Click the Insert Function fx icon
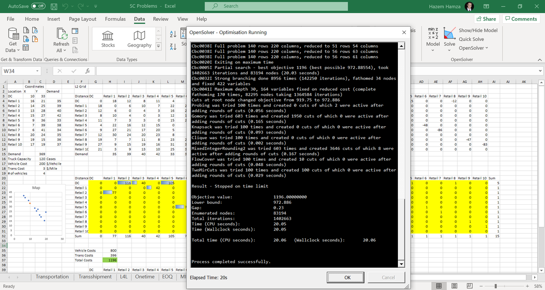Viewport: 545px width, 290px height. 88,71
